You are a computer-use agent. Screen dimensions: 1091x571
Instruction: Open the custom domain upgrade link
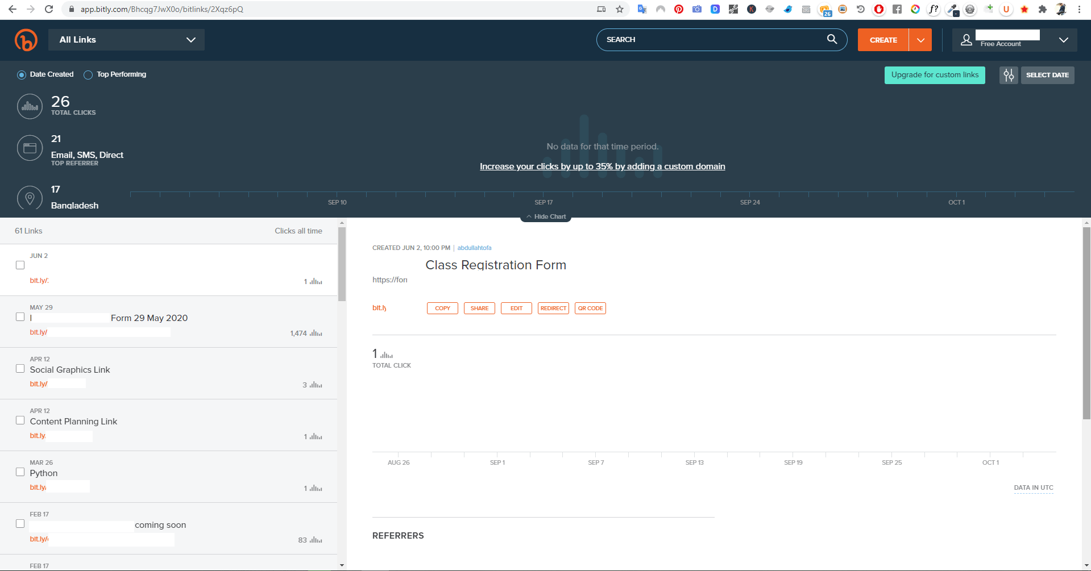click(602, 166)
